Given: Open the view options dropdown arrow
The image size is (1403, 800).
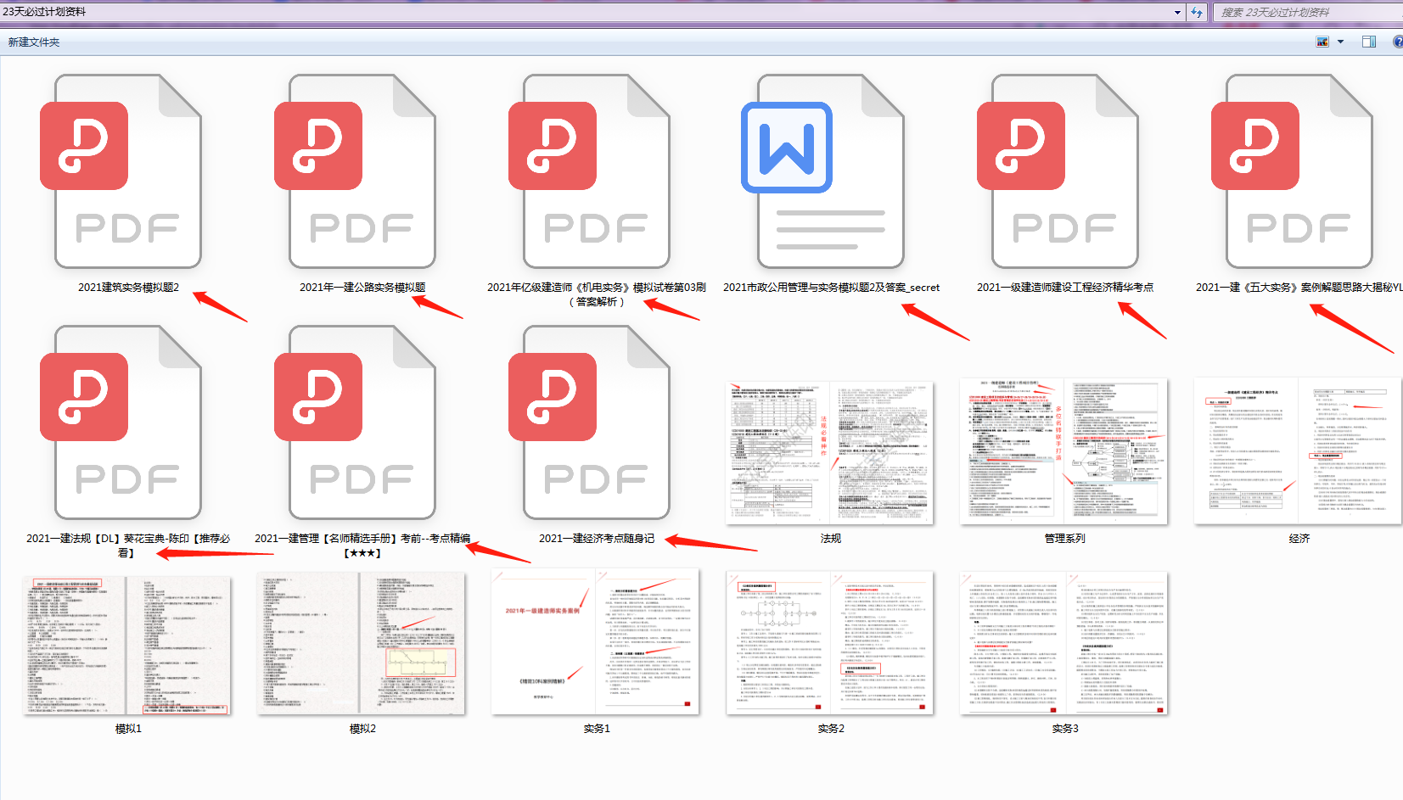Looking at the screenshot, I should click(x=1341, y=42).
